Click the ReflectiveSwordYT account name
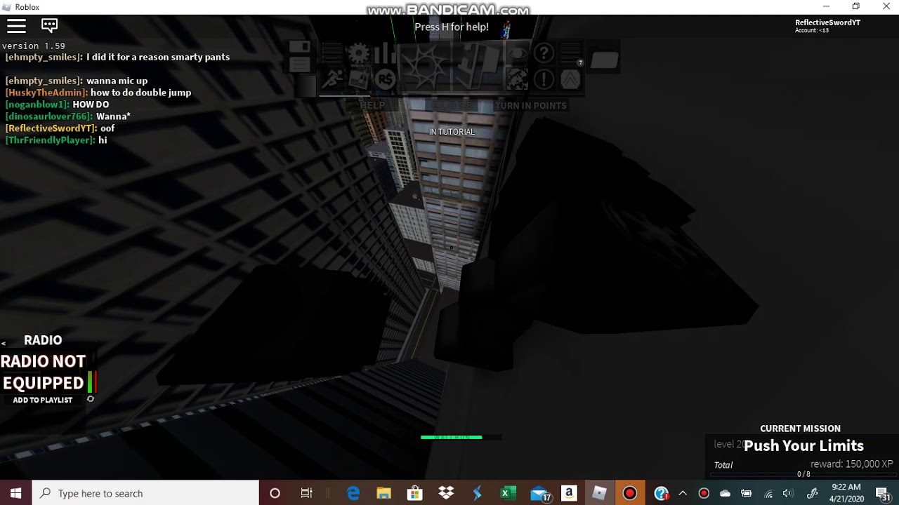 coord(827,22)
